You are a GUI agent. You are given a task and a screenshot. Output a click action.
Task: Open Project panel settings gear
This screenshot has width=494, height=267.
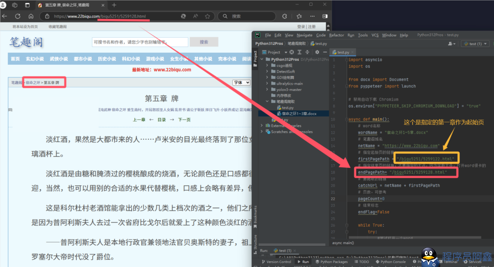[317, 52]
